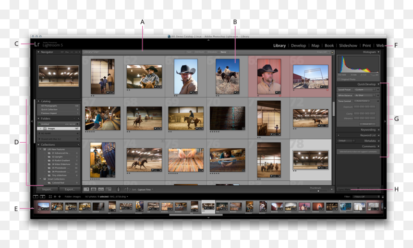Open White Balance As Shot dropdown
Screen dimensions: 413x248
coord(364,95)
